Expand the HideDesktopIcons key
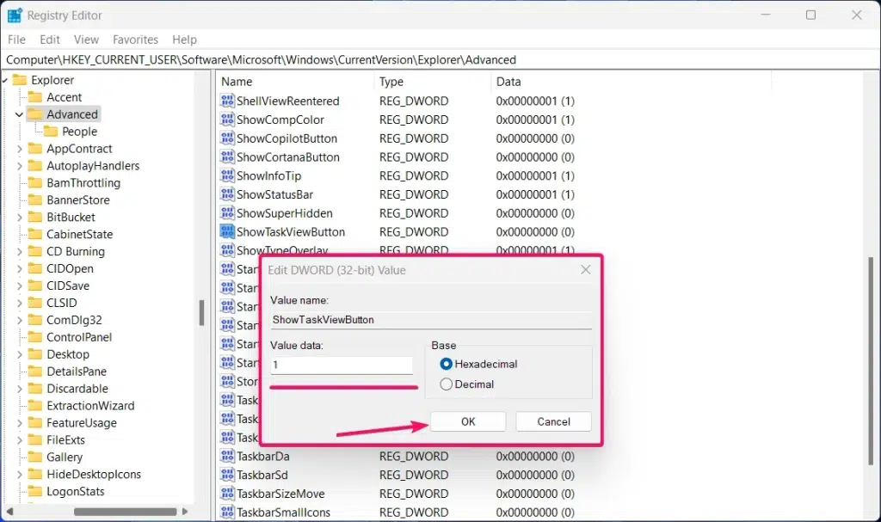 pos(19,475)
